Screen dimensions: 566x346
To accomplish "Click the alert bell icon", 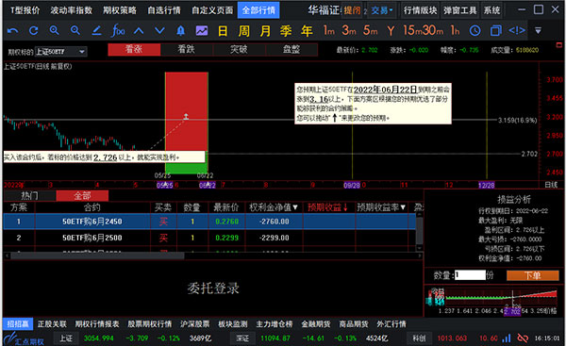I will [x=180, y=31].
